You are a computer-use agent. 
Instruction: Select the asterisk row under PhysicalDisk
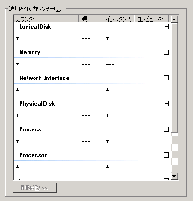tap(92, 115)
